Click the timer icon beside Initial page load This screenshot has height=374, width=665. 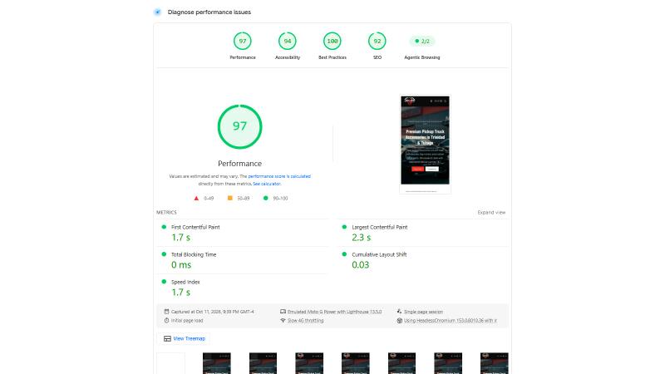pos(167,321)
